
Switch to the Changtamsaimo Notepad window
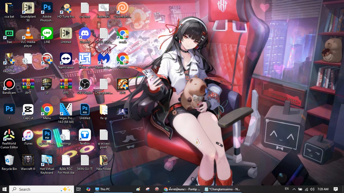click(222, 189)
